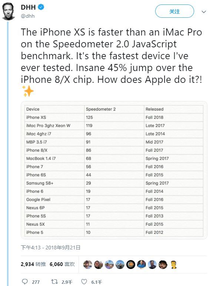Open the tweet options chevron menu
213x286 pixels.
pos(204,12)
